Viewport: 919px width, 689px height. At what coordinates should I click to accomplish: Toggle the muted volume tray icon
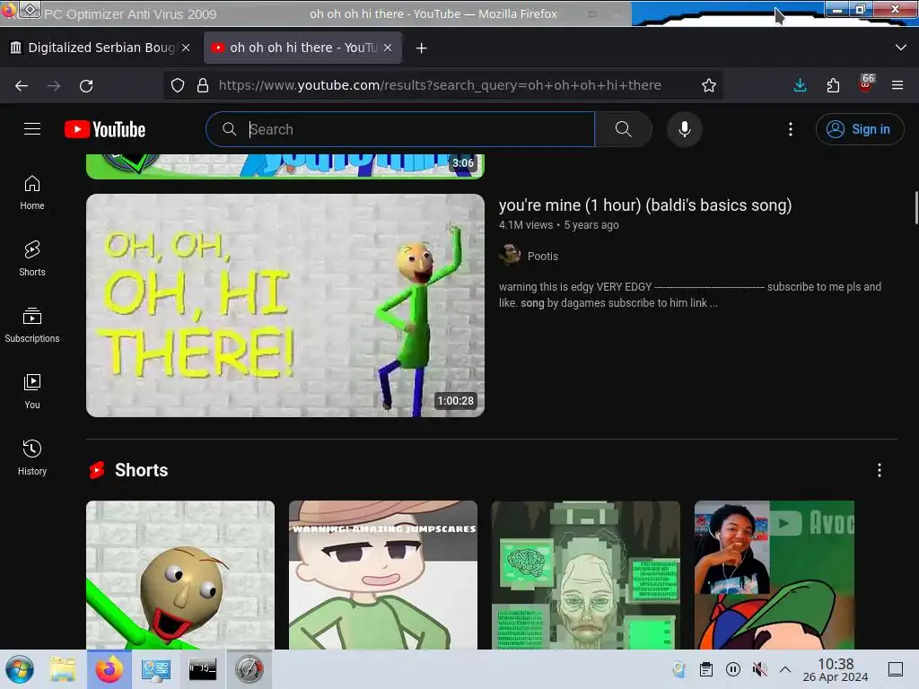pos(759,669)
